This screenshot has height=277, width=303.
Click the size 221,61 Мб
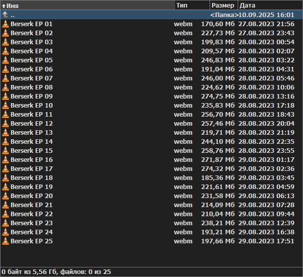218,187
